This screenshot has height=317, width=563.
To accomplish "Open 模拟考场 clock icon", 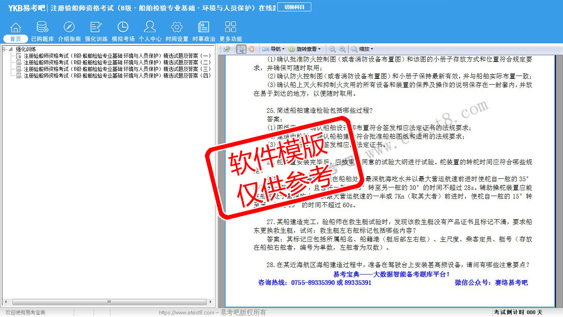I will [x=123, y=28].
